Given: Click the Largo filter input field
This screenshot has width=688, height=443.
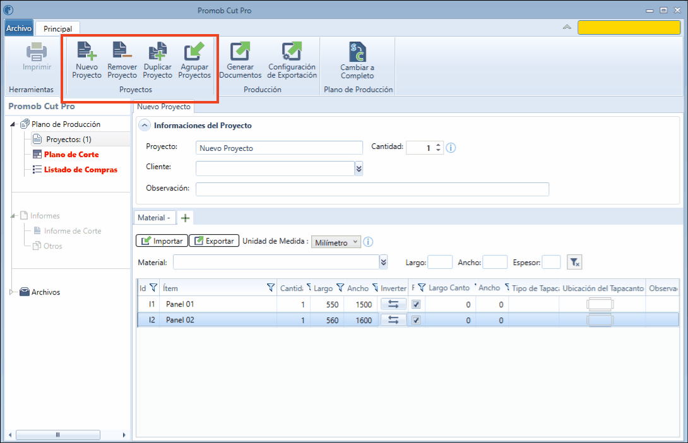Looking at the screenshot, I should 440,262.
